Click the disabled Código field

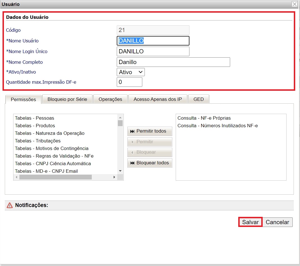153,30
